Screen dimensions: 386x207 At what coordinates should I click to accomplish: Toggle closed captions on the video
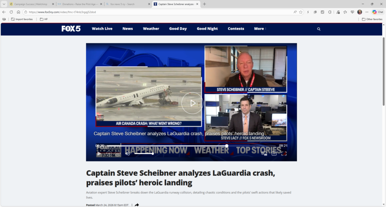point(274,154)
